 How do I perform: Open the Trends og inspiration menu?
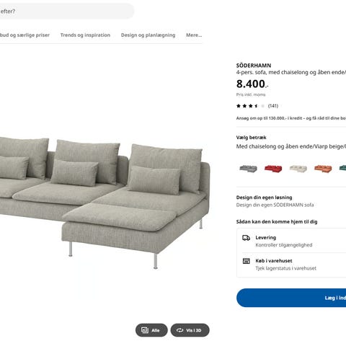click(85, 35)
